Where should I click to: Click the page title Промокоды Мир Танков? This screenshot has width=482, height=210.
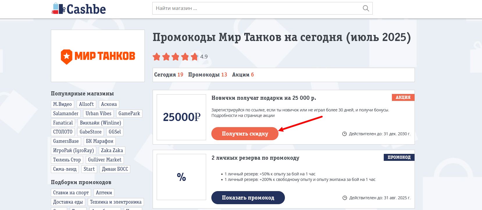(x=282, y=38)
